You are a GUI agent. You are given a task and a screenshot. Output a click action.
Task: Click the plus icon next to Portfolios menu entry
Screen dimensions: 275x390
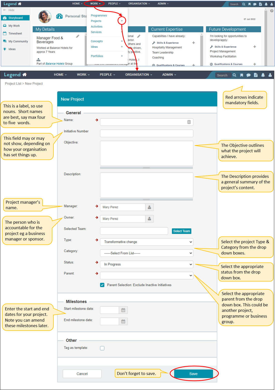(122, 56)
